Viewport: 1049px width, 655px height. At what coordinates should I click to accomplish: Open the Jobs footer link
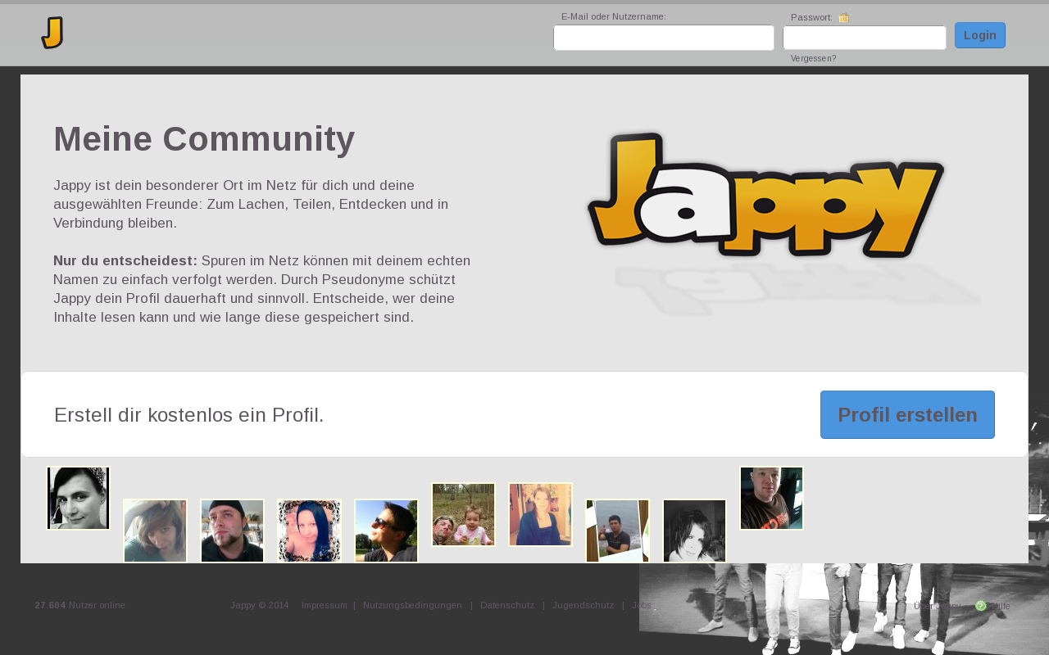[x=642, y=606]
